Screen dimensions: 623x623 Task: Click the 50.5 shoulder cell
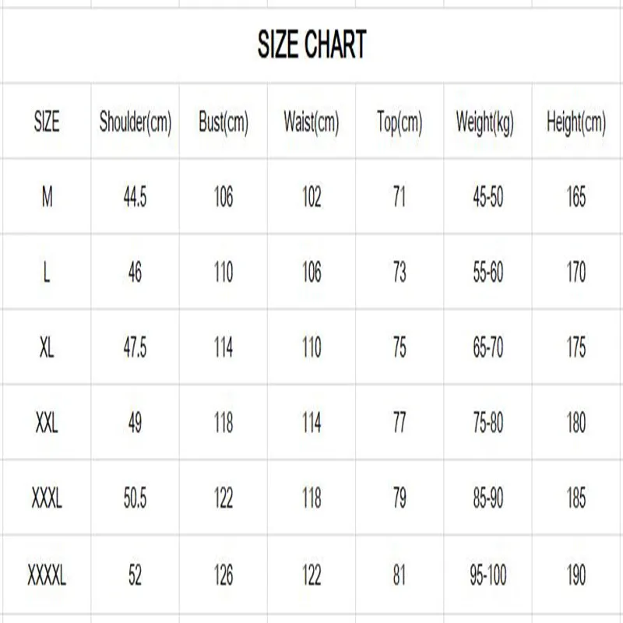[x=135, y=498]
